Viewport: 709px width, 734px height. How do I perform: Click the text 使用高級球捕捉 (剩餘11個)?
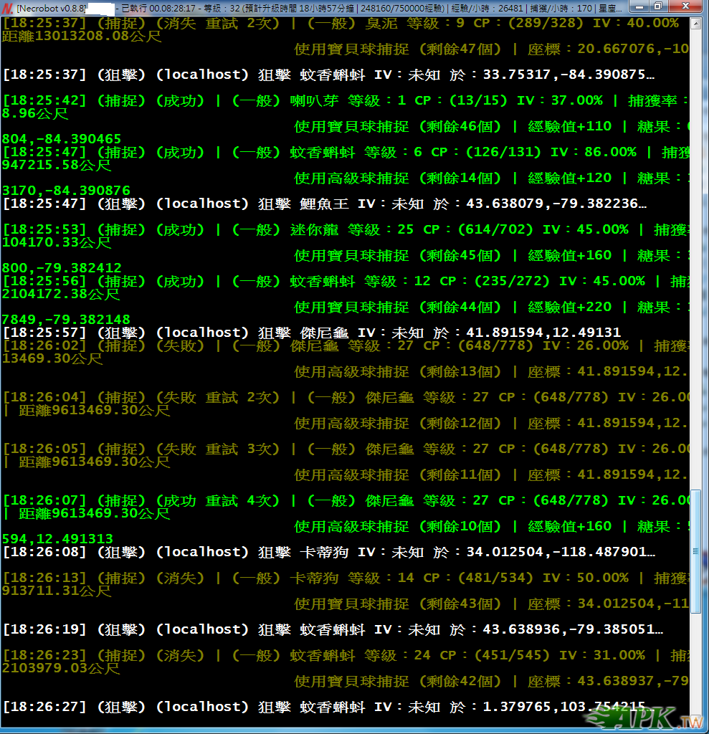coord(398,475)
